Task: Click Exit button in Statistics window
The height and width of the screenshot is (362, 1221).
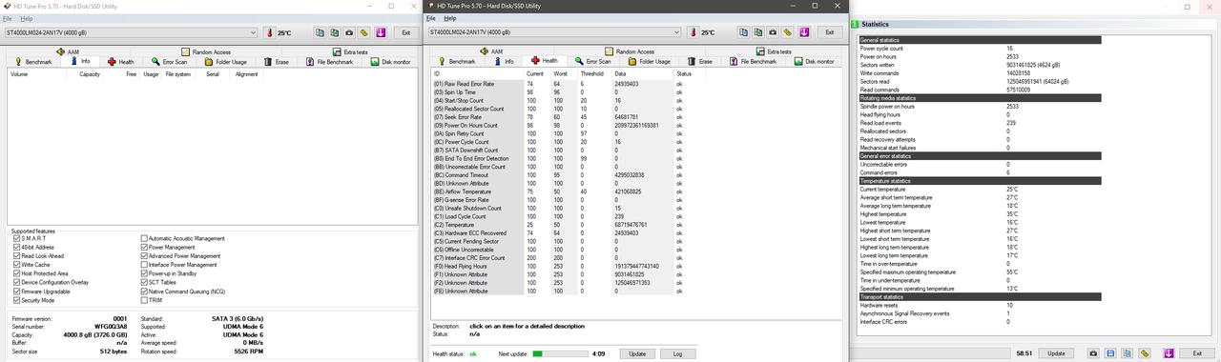Action: [x=1196, y=352]
